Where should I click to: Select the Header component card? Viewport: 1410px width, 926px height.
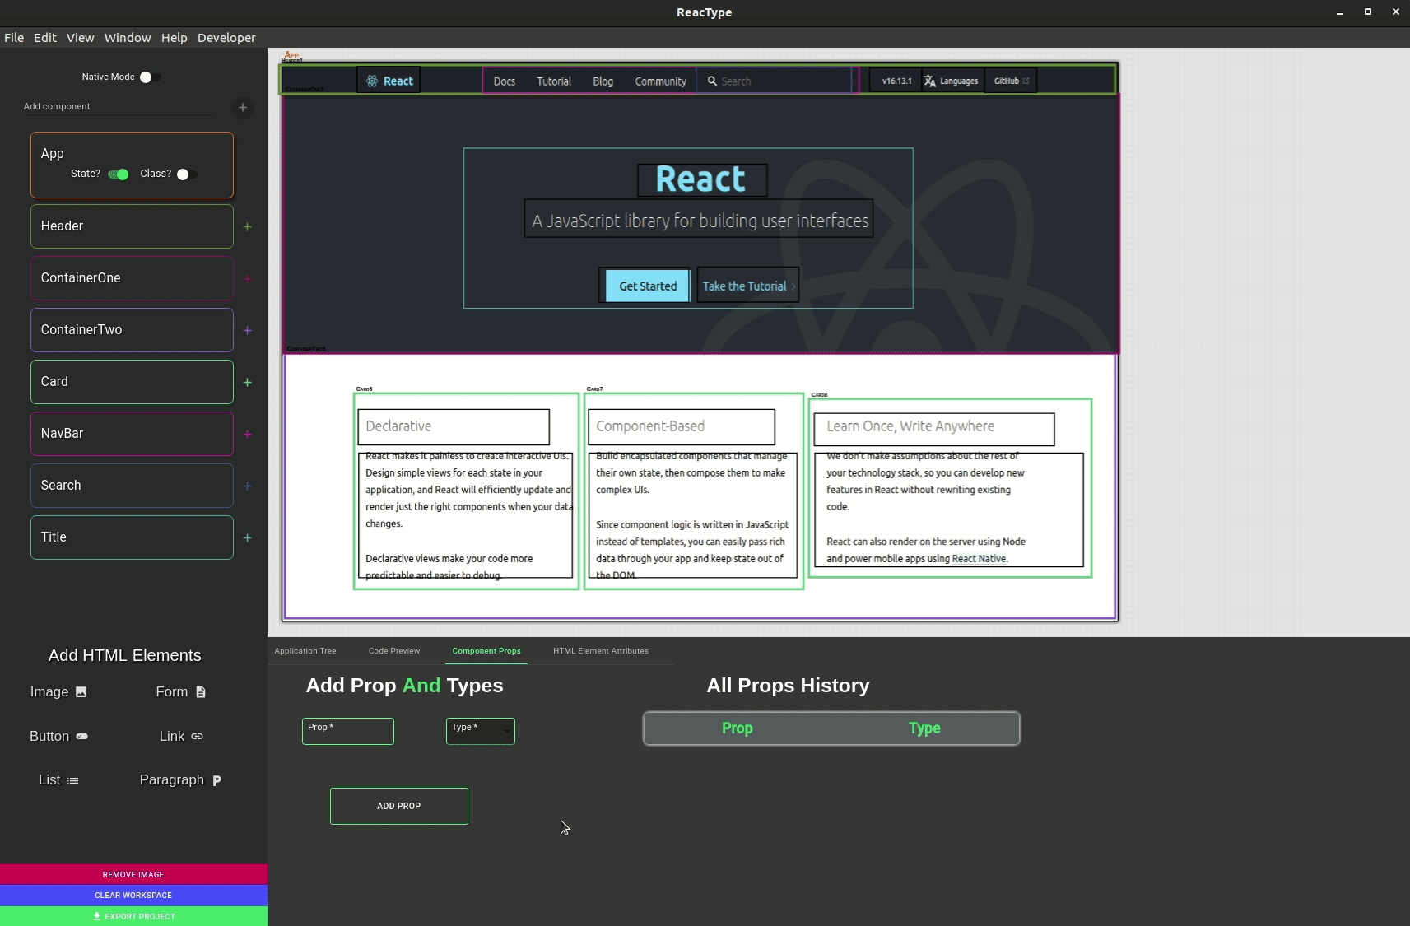point(132,226)
